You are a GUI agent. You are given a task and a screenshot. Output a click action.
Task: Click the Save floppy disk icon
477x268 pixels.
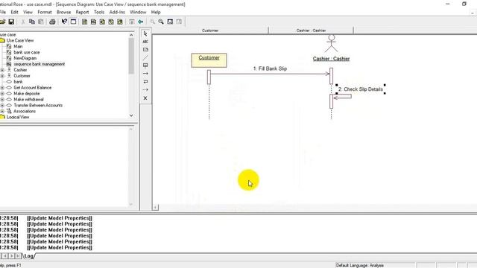pyautogui.click(x=11, y=22)
